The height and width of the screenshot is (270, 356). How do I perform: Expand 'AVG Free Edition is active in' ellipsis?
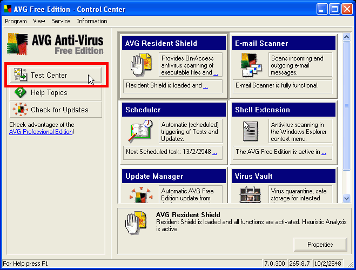tap(324, 152)
